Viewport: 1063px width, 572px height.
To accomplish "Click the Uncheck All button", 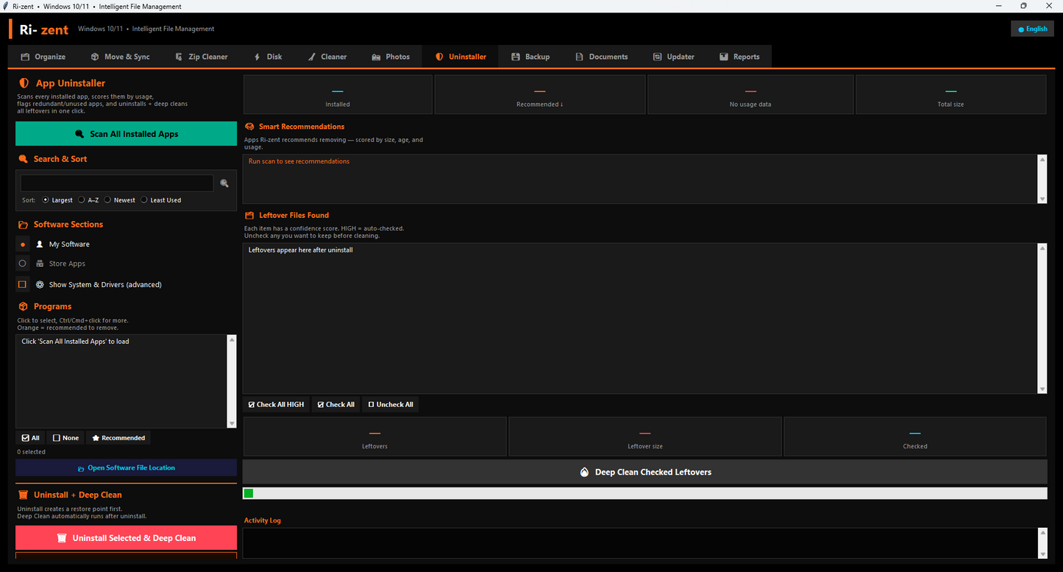I will point(391,405).
